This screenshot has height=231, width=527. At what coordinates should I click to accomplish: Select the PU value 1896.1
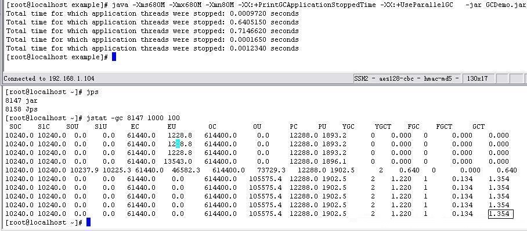(334, 161)
